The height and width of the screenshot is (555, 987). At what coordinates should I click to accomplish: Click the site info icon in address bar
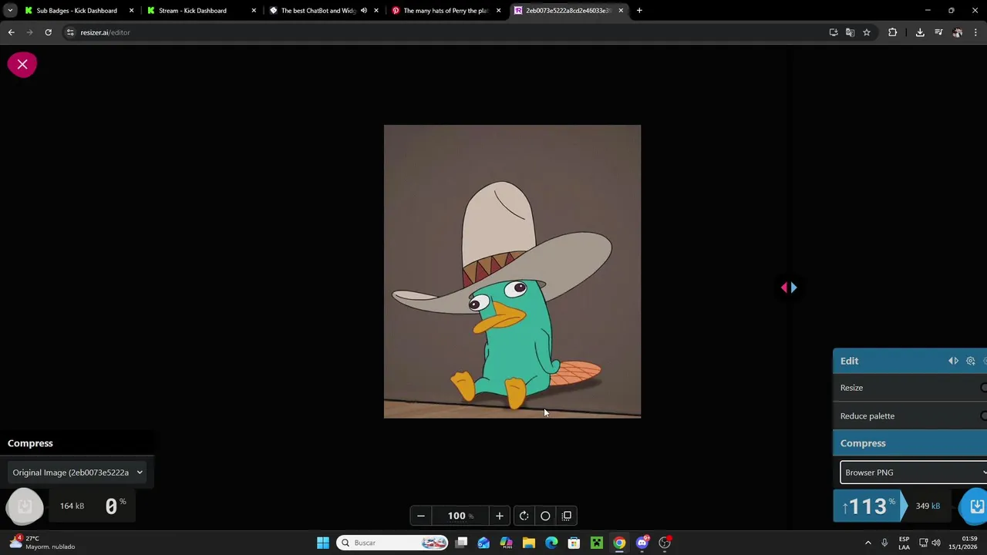click(70, 32)
